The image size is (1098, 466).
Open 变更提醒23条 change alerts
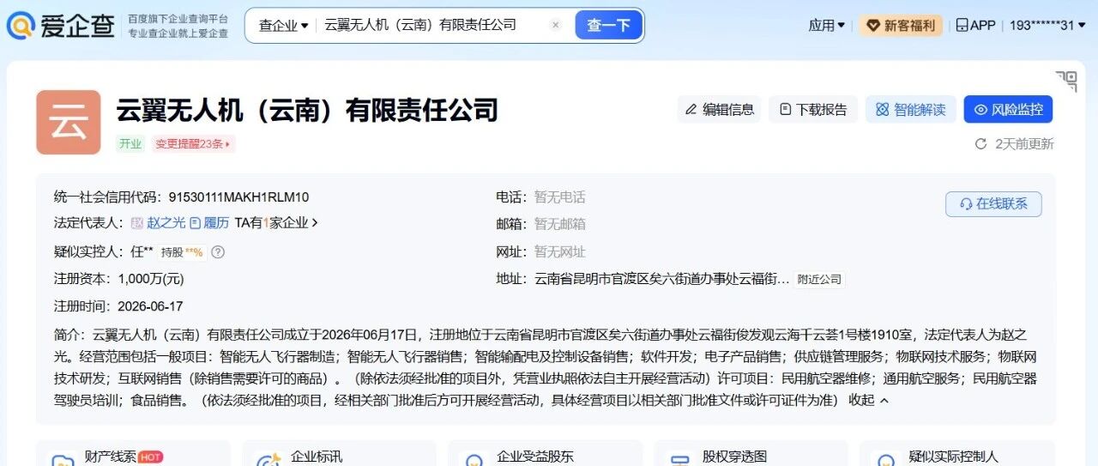point(194,144)
